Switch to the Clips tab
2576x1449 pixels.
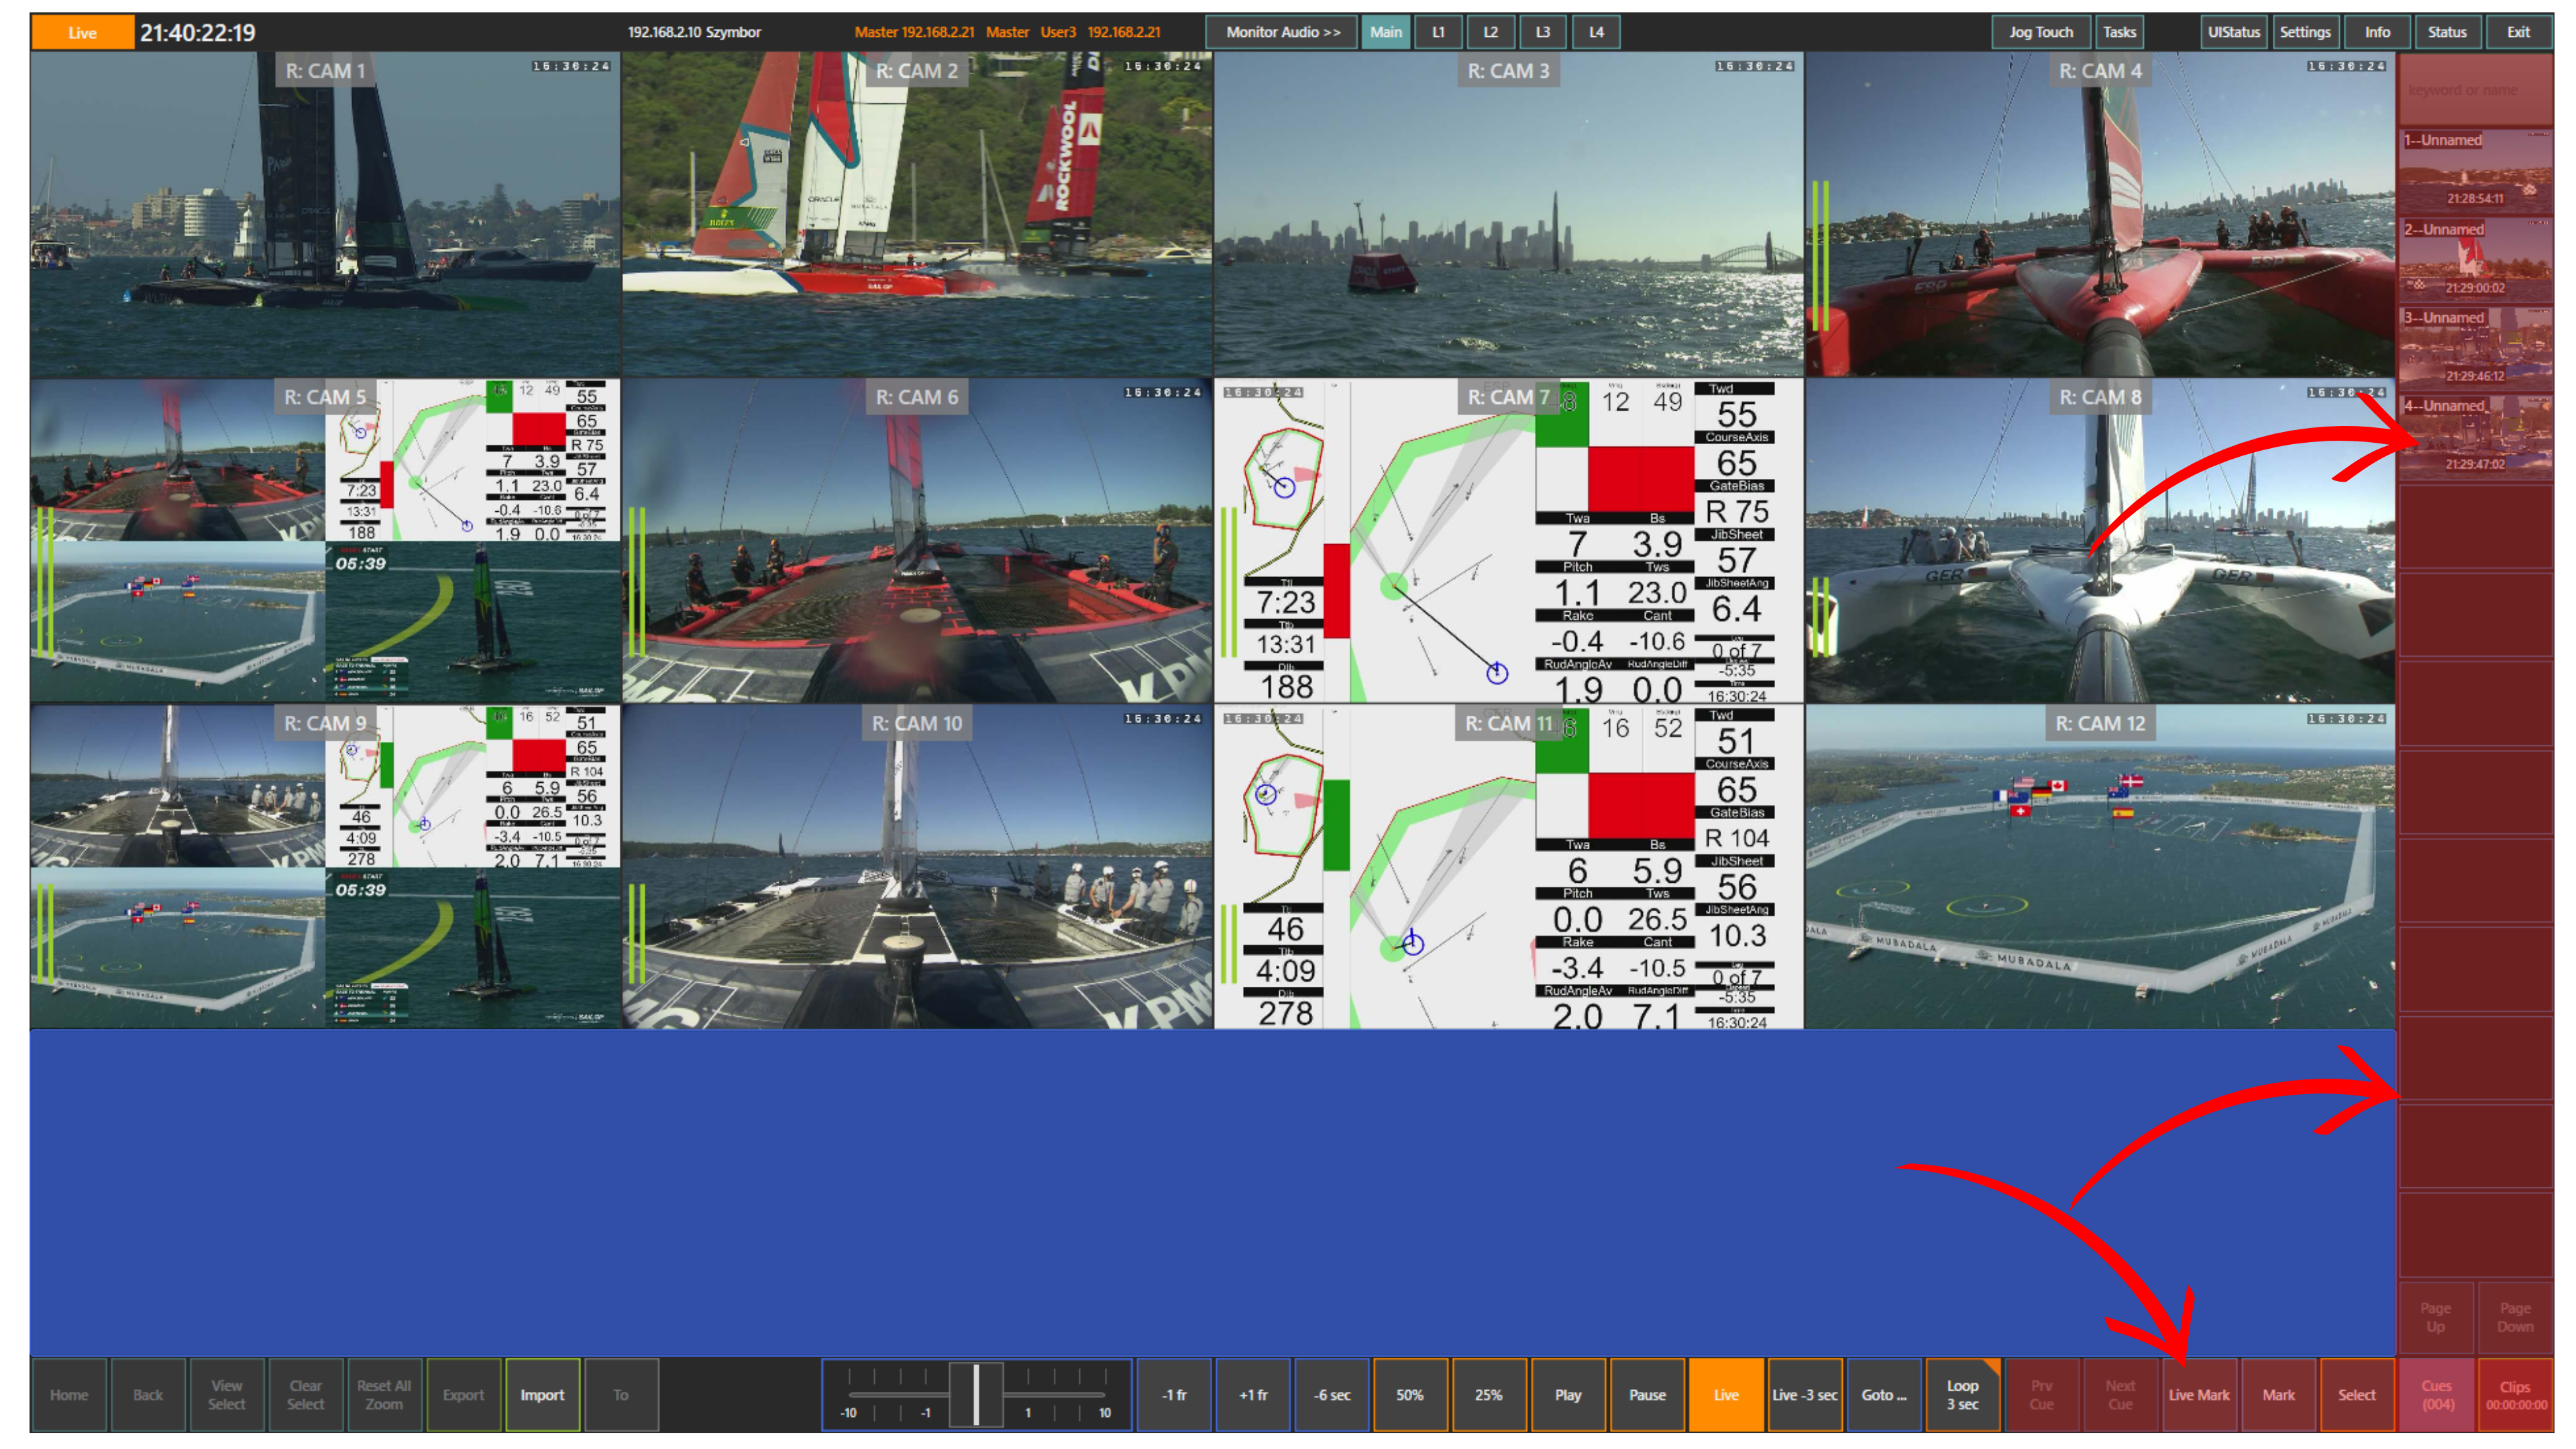point(2515,1394)
